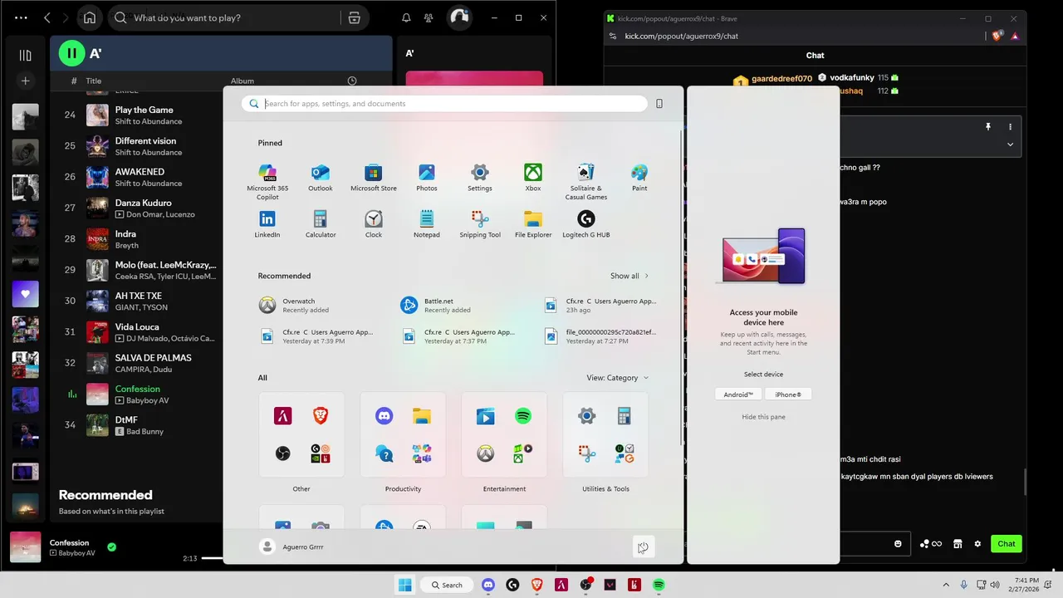This screenshot has height=598, width=1063.
Task: Open Brave Shields icon in address bar
Action: coord(997,36)
